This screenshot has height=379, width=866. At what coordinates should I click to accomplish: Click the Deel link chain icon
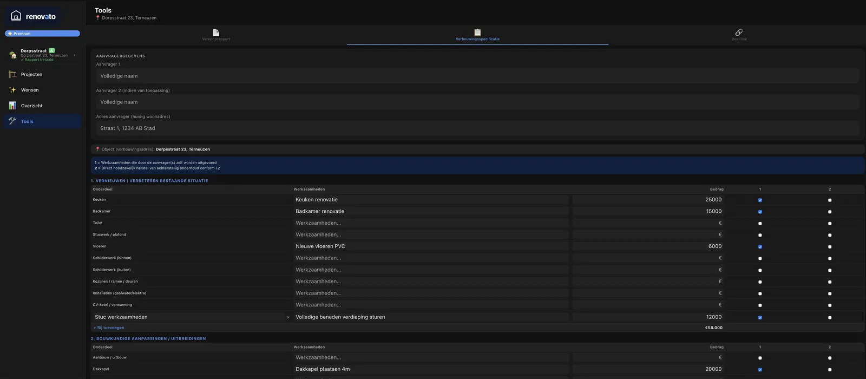(739, 32)
